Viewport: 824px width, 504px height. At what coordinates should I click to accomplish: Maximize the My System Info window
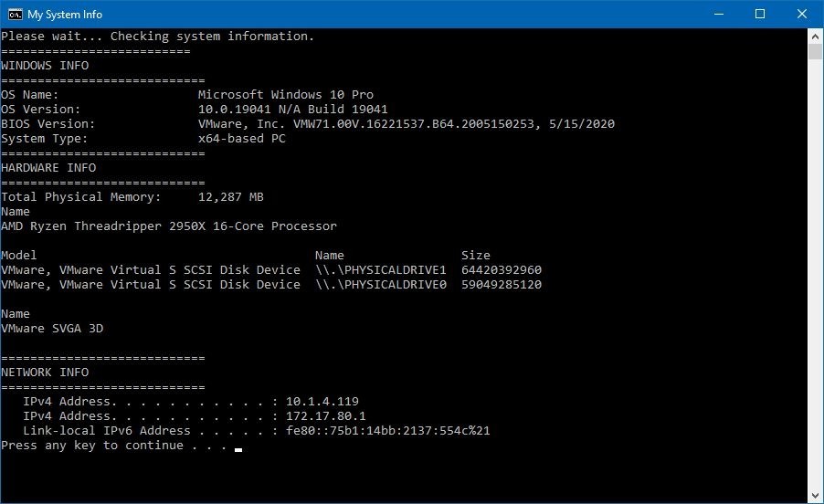(x=760, y=15)
